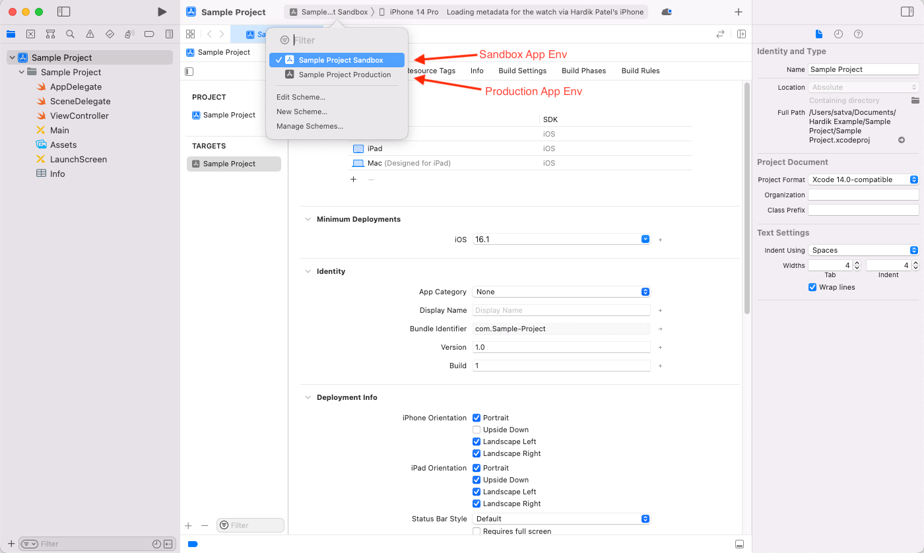This screenshot has width=924, height=553.
Task: Click the editor options swap arrows icon
Action: [720, 34]
